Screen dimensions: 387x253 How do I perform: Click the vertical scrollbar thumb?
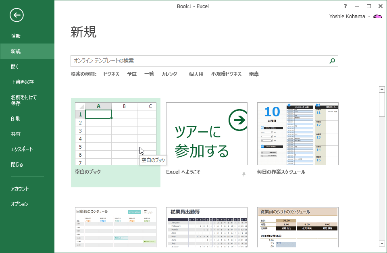coord(382,105)
